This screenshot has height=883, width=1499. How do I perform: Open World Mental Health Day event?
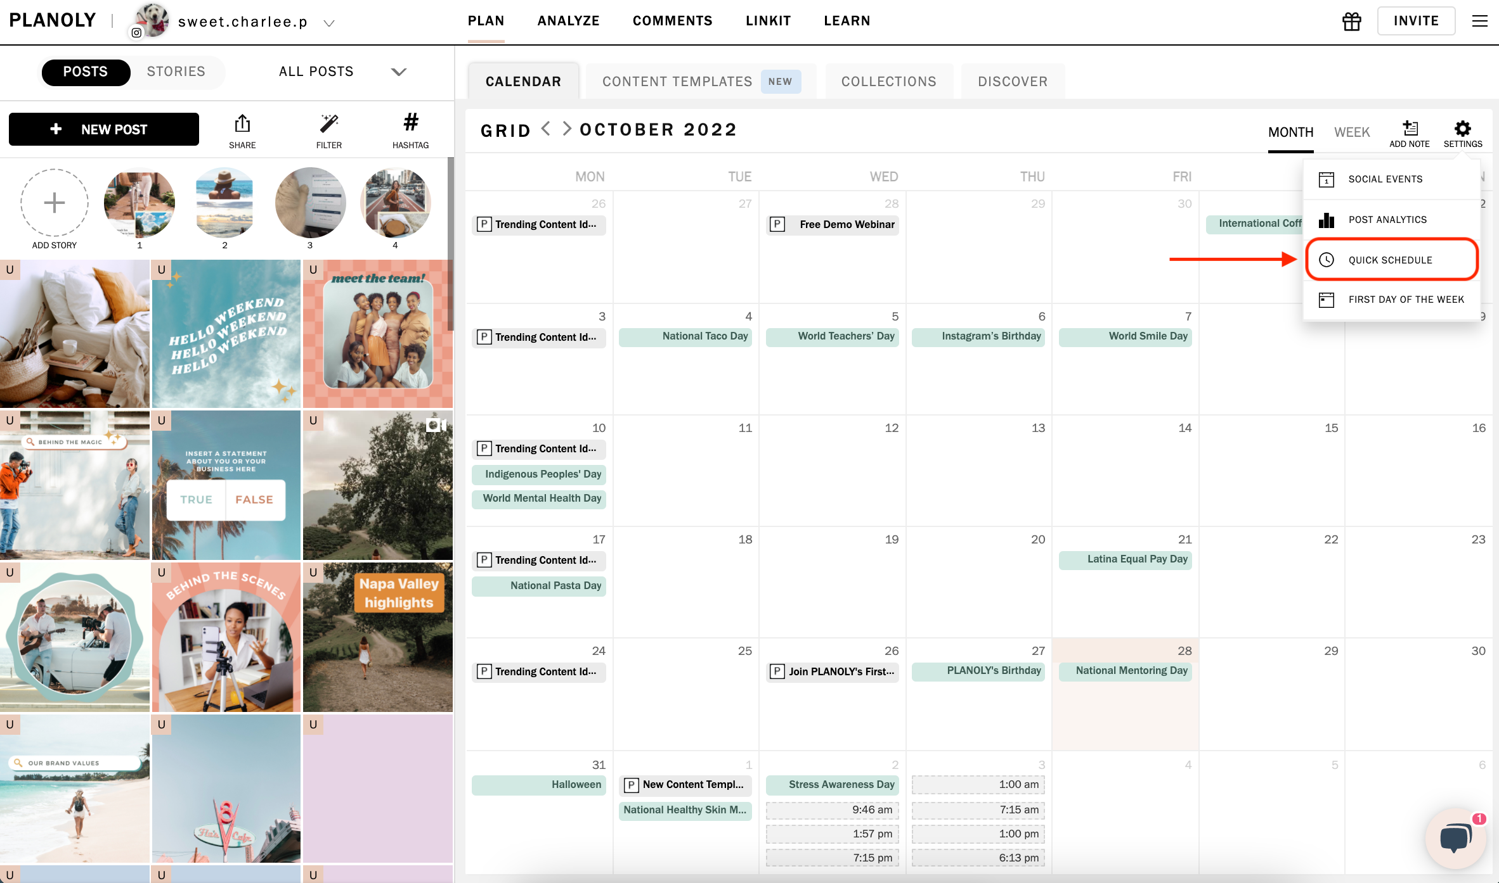(x=539, y=499)
